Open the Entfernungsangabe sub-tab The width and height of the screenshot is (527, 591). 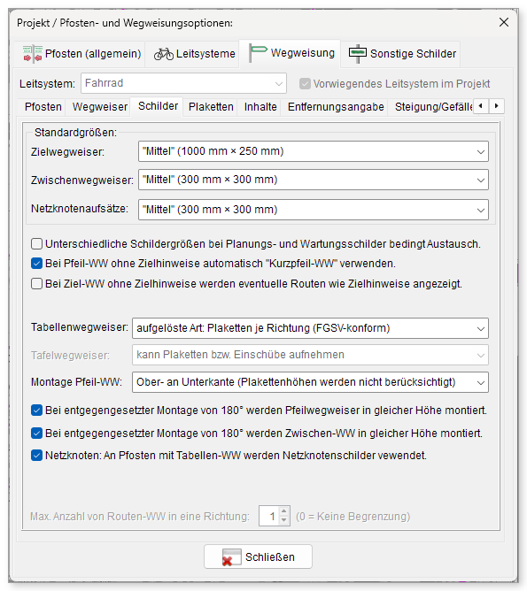coord(336,107)
